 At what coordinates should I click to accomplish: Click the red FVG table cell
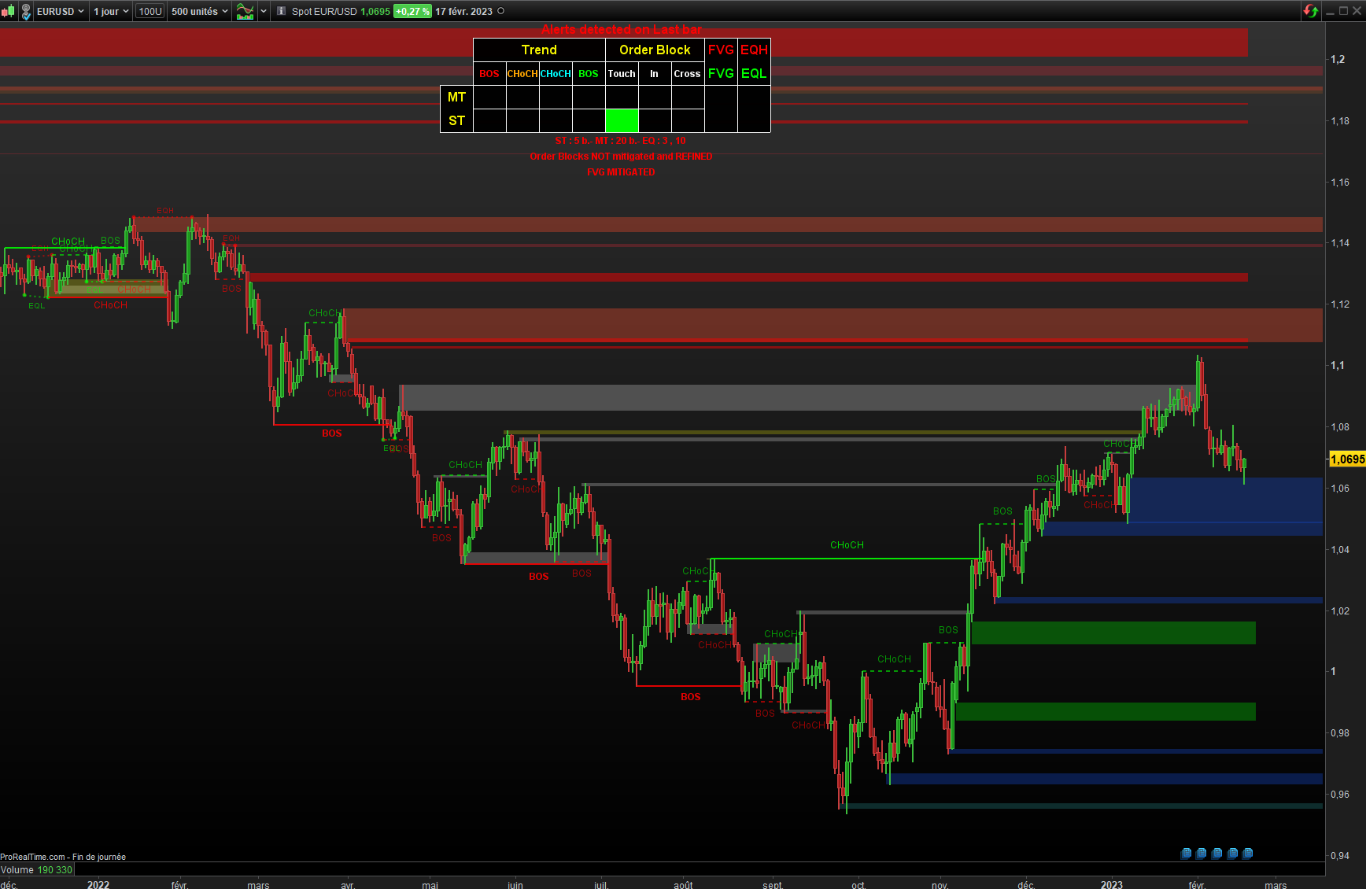pyautogui.click(x=721, y=50)
